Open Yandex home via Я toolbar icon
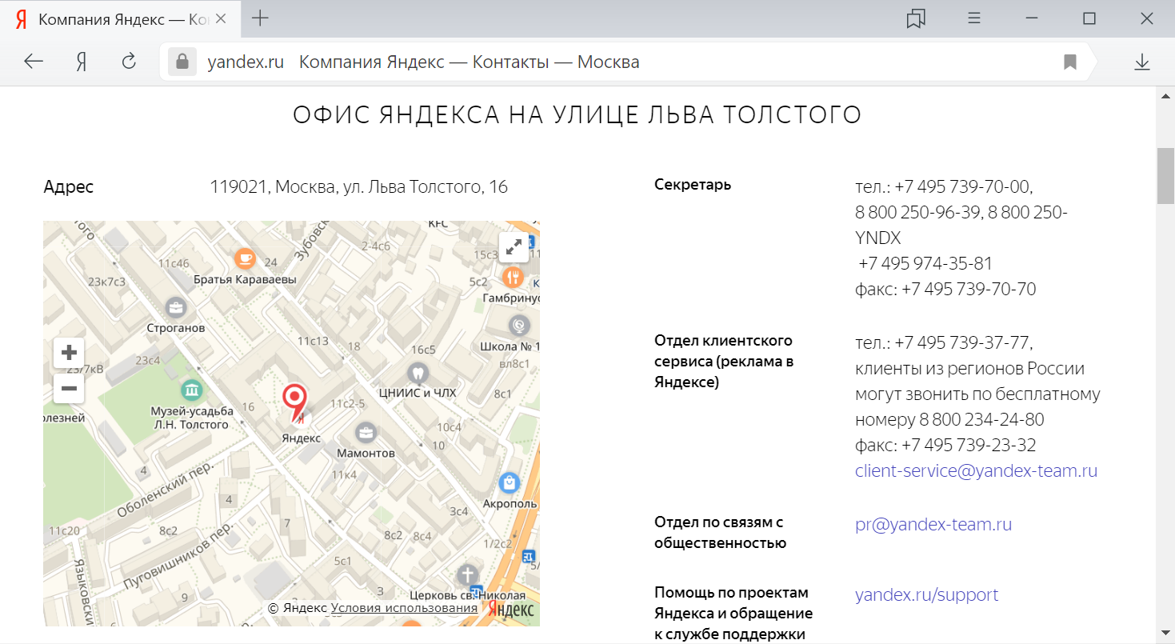The height and width of the screenshot is (644, 1175). pos(81,62)
